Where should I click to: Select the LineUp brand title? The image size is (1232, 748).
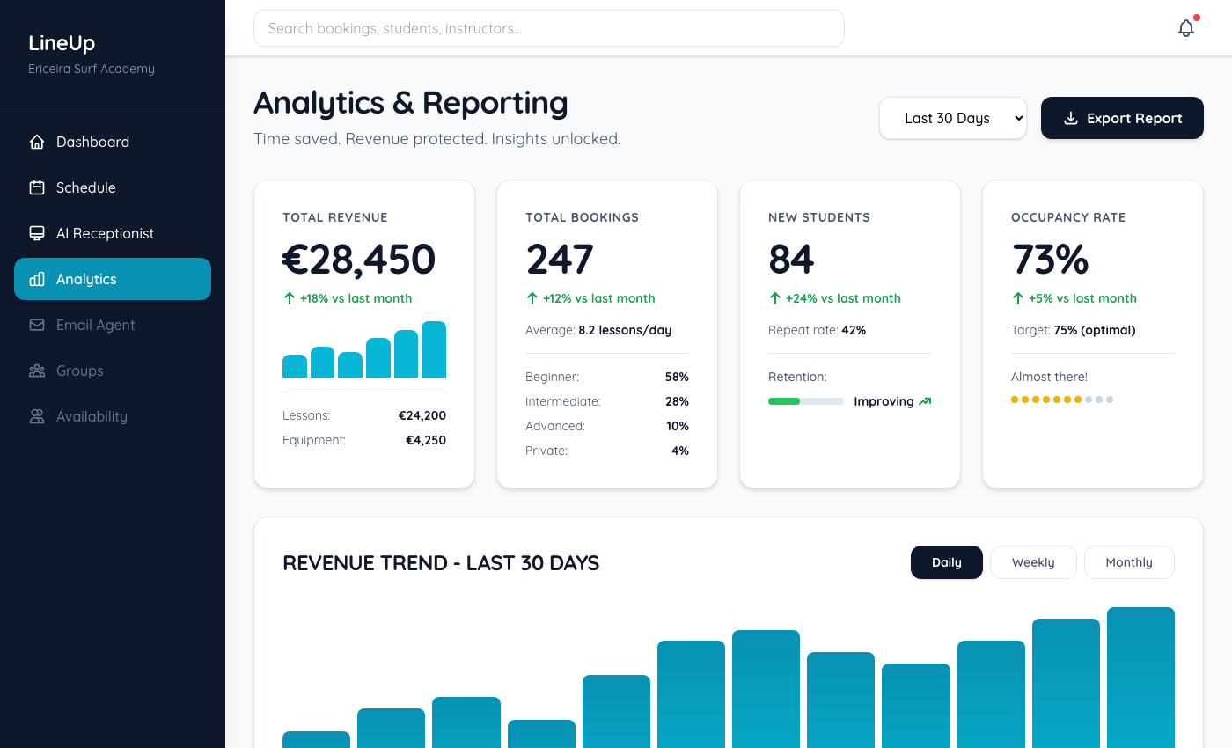(x=62, y=42)
